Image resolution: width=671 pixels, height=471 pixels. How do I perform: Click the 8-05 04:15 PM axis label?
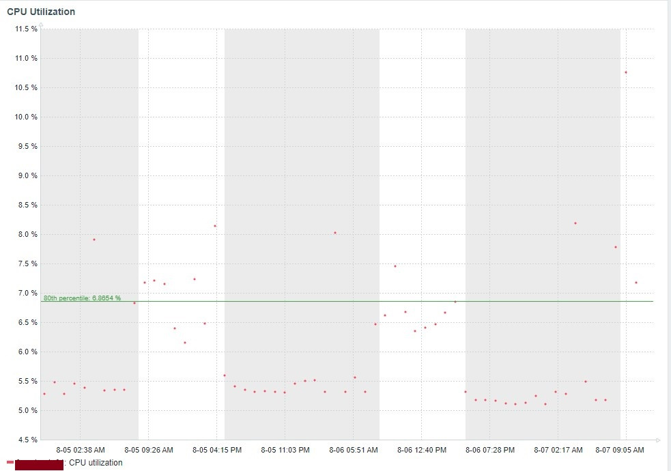[217, 450]
